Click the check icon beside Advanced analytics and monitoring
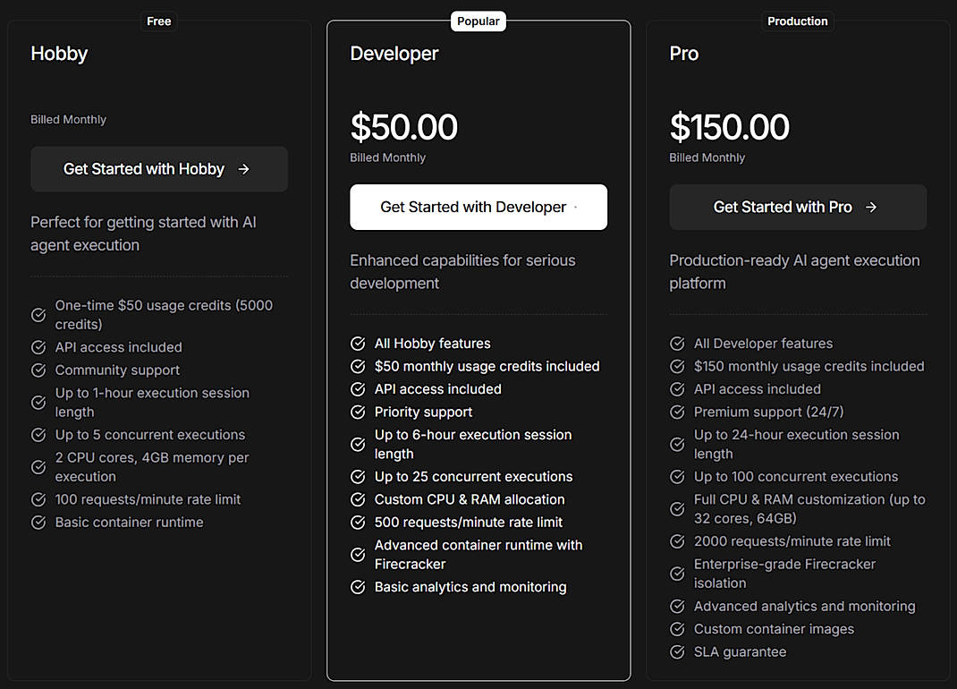The image size is (957, 689). pos(677,607)
